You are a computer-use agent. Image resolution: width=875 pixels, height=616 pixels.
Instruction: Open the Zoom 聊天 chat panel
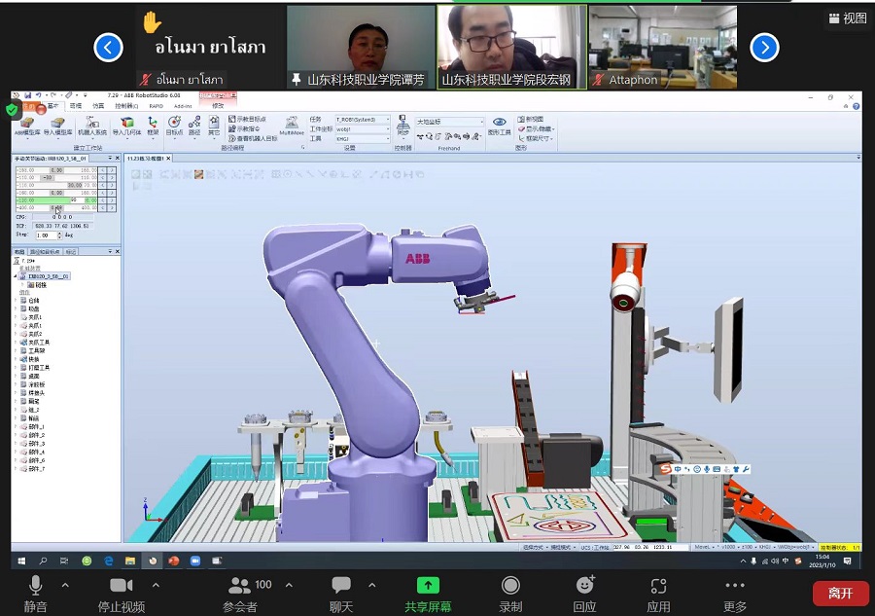pos(341,595)
